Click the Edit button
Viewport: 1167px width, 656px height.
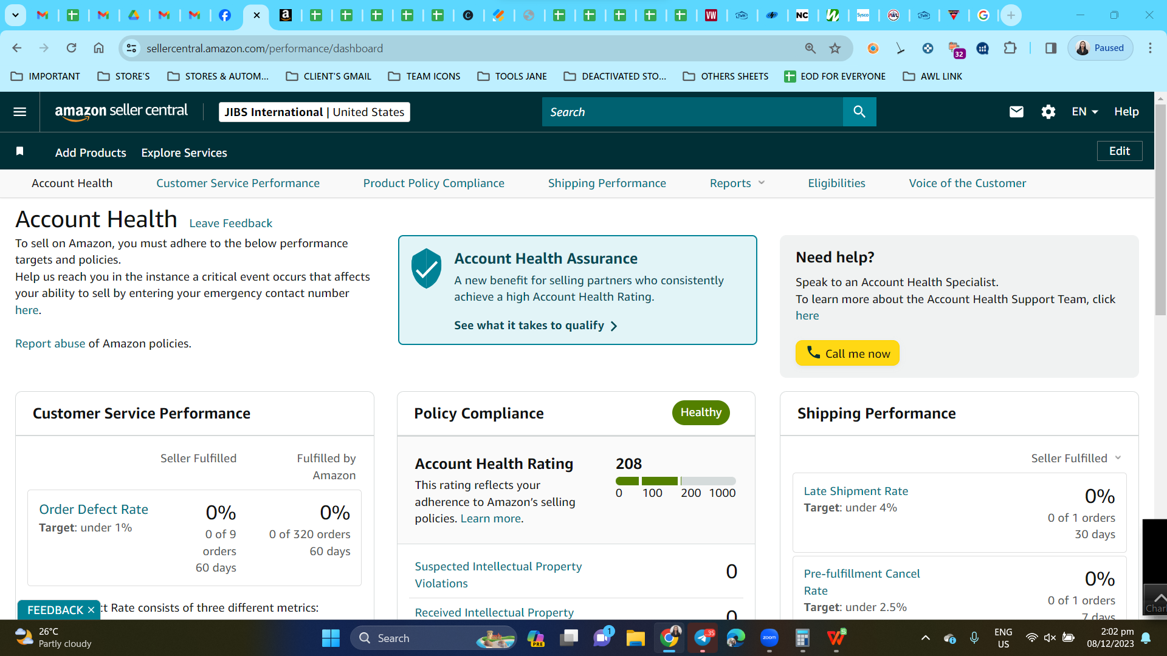click(x=1119, y=151)
